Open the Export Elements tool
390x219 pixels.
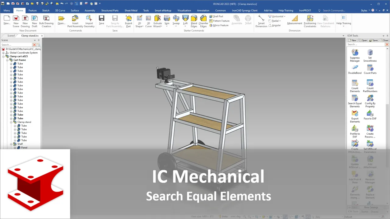pyautogui.click(x=355, y=116)
